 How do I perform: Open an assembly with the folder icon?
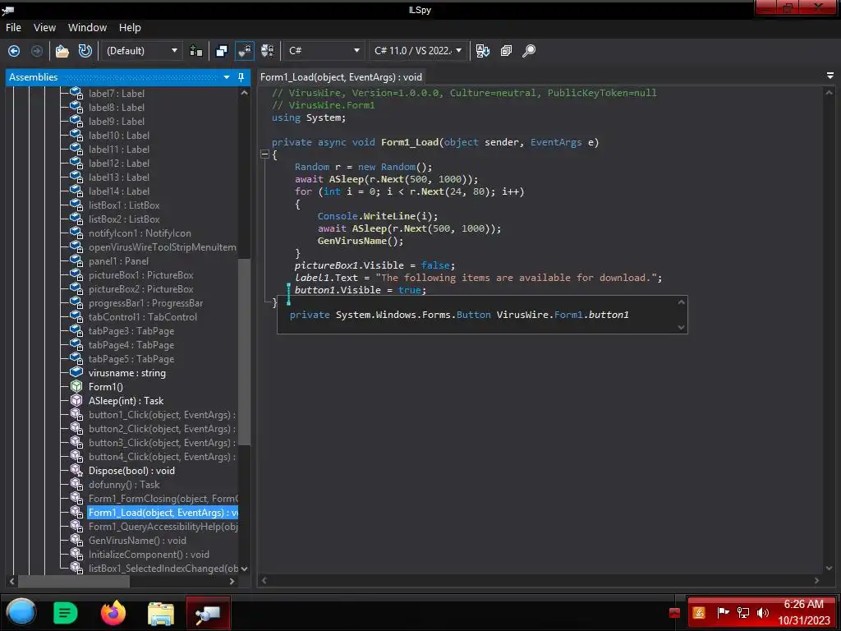pos(62,51)
